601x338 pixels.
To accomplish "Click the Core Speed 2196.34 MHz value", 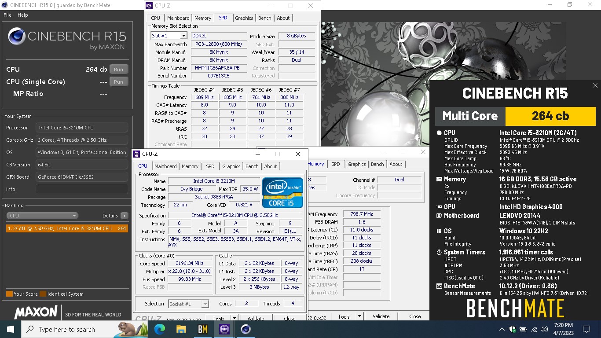I will [189, 264].
